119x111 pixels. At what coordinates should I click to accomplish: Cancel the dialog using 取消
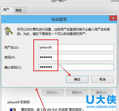(102, 79)
